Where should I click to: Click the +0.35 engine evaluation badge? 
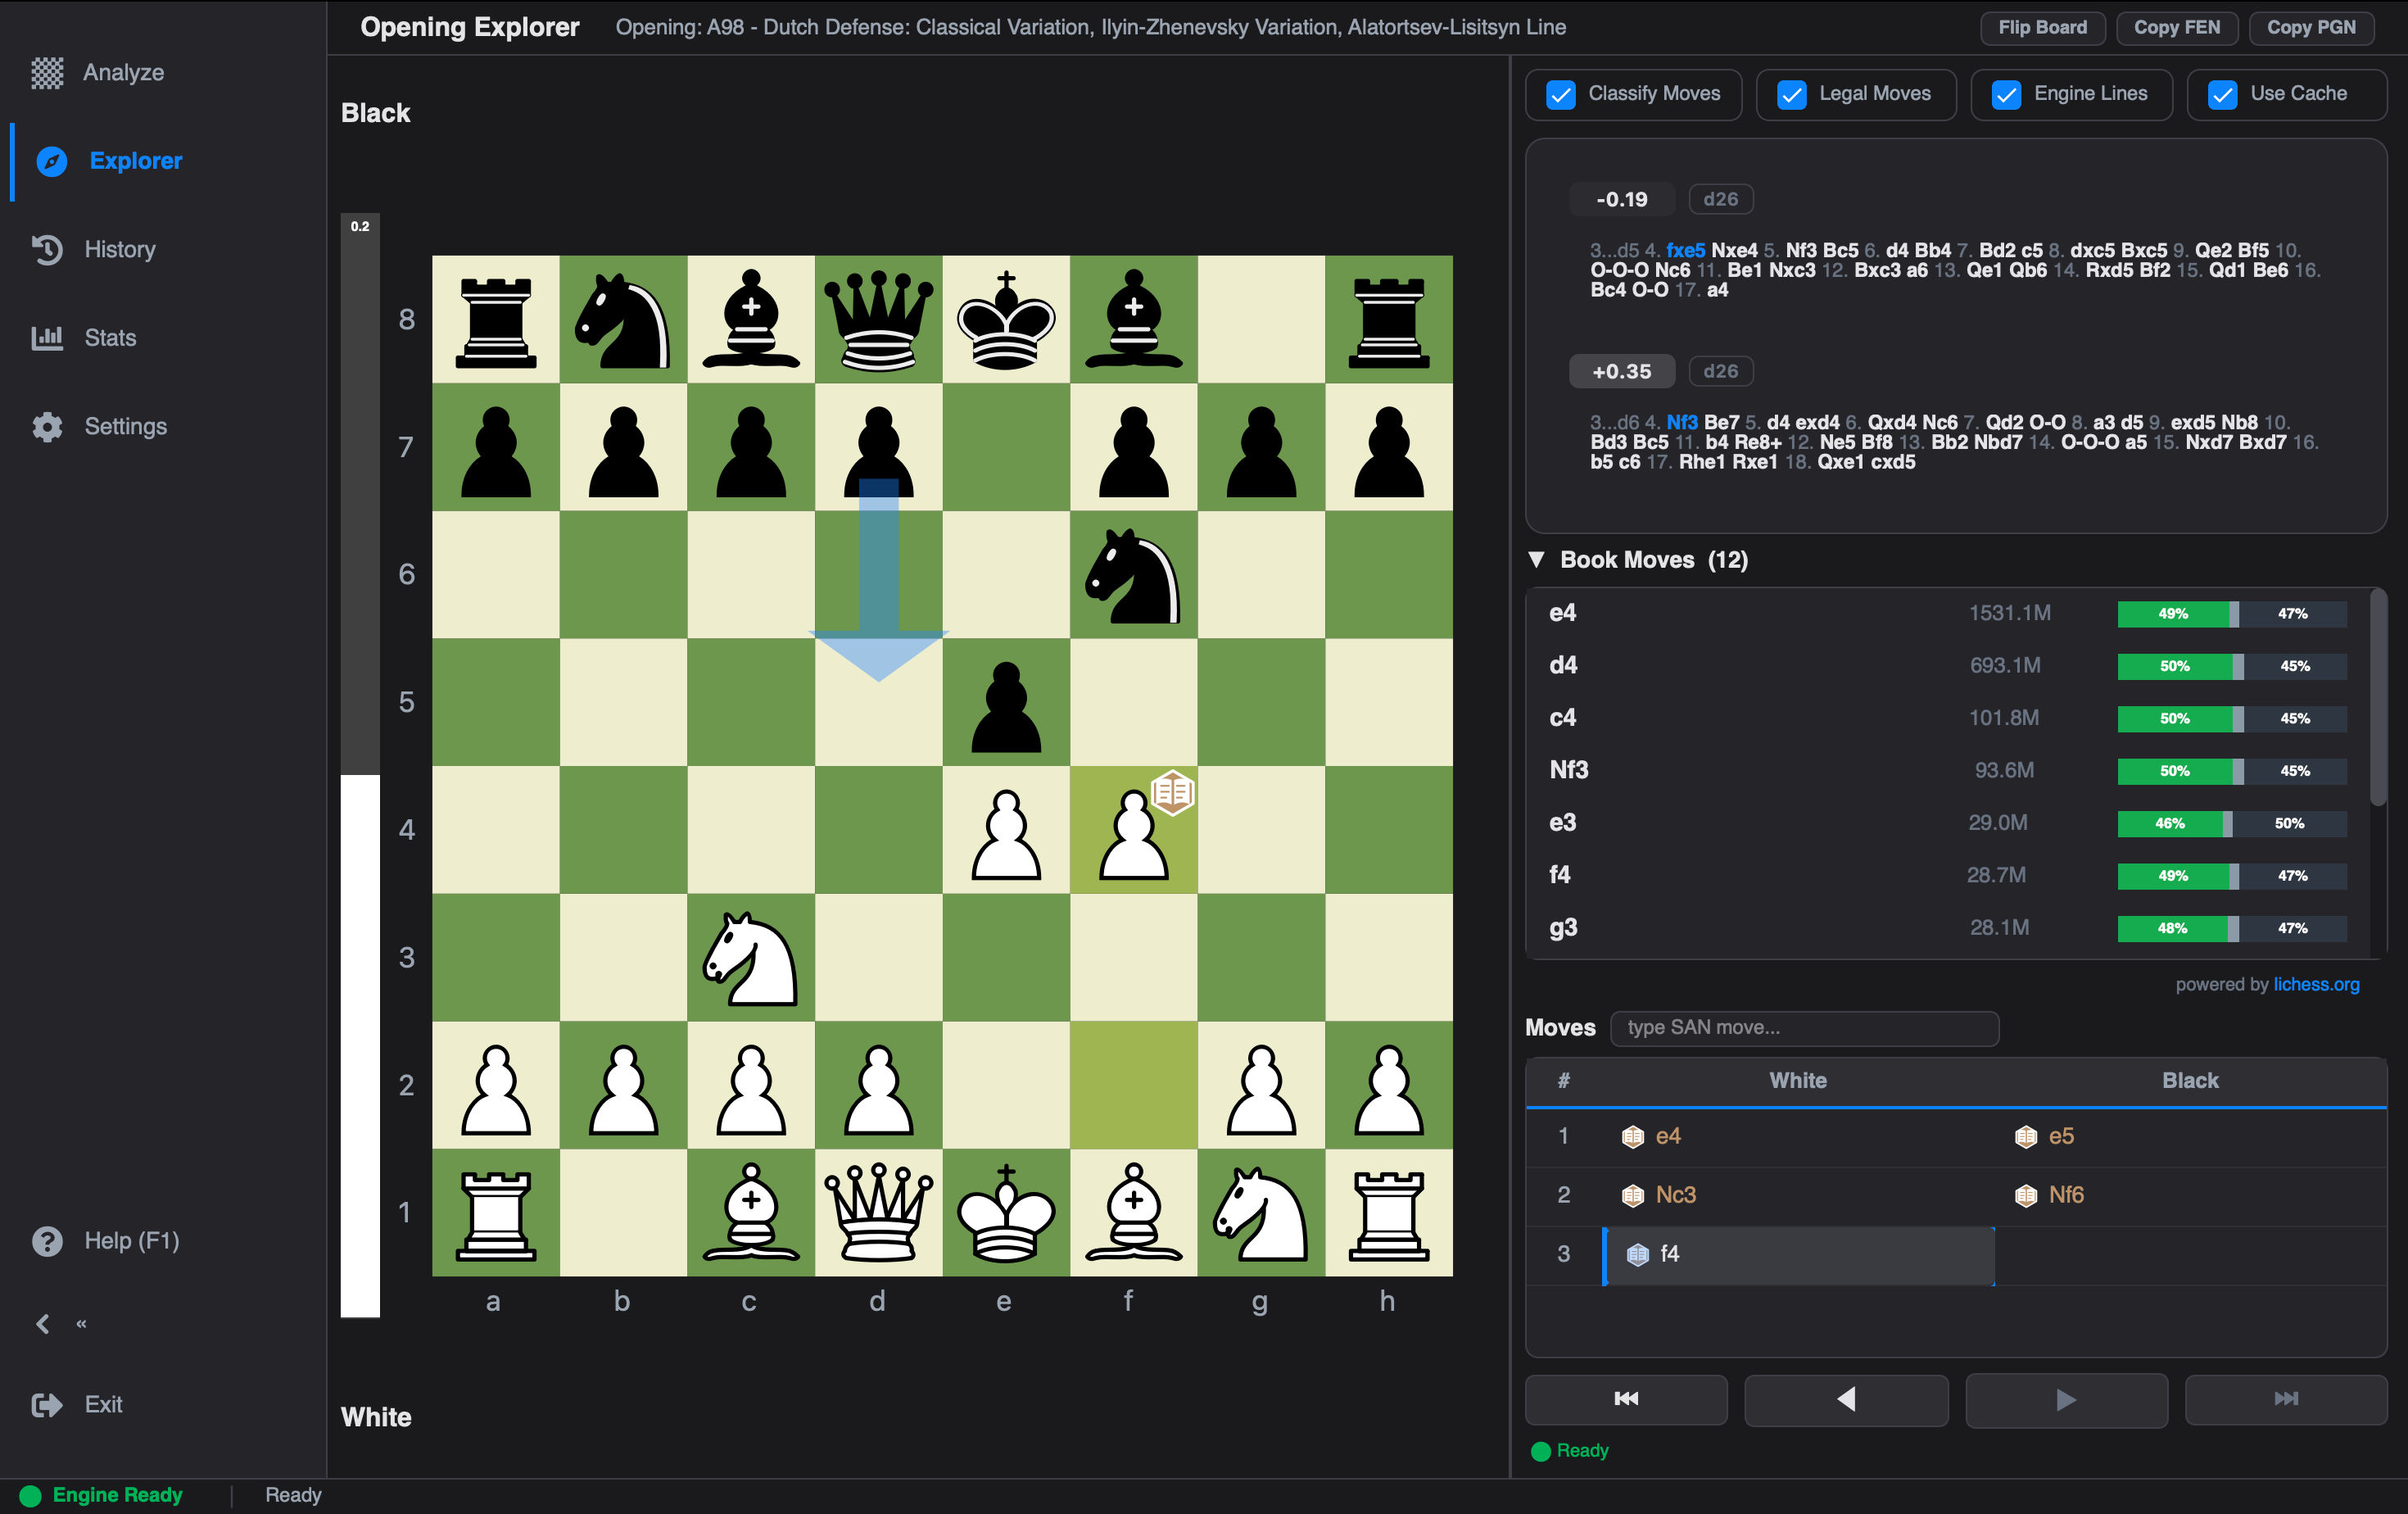coord(1621,371)
